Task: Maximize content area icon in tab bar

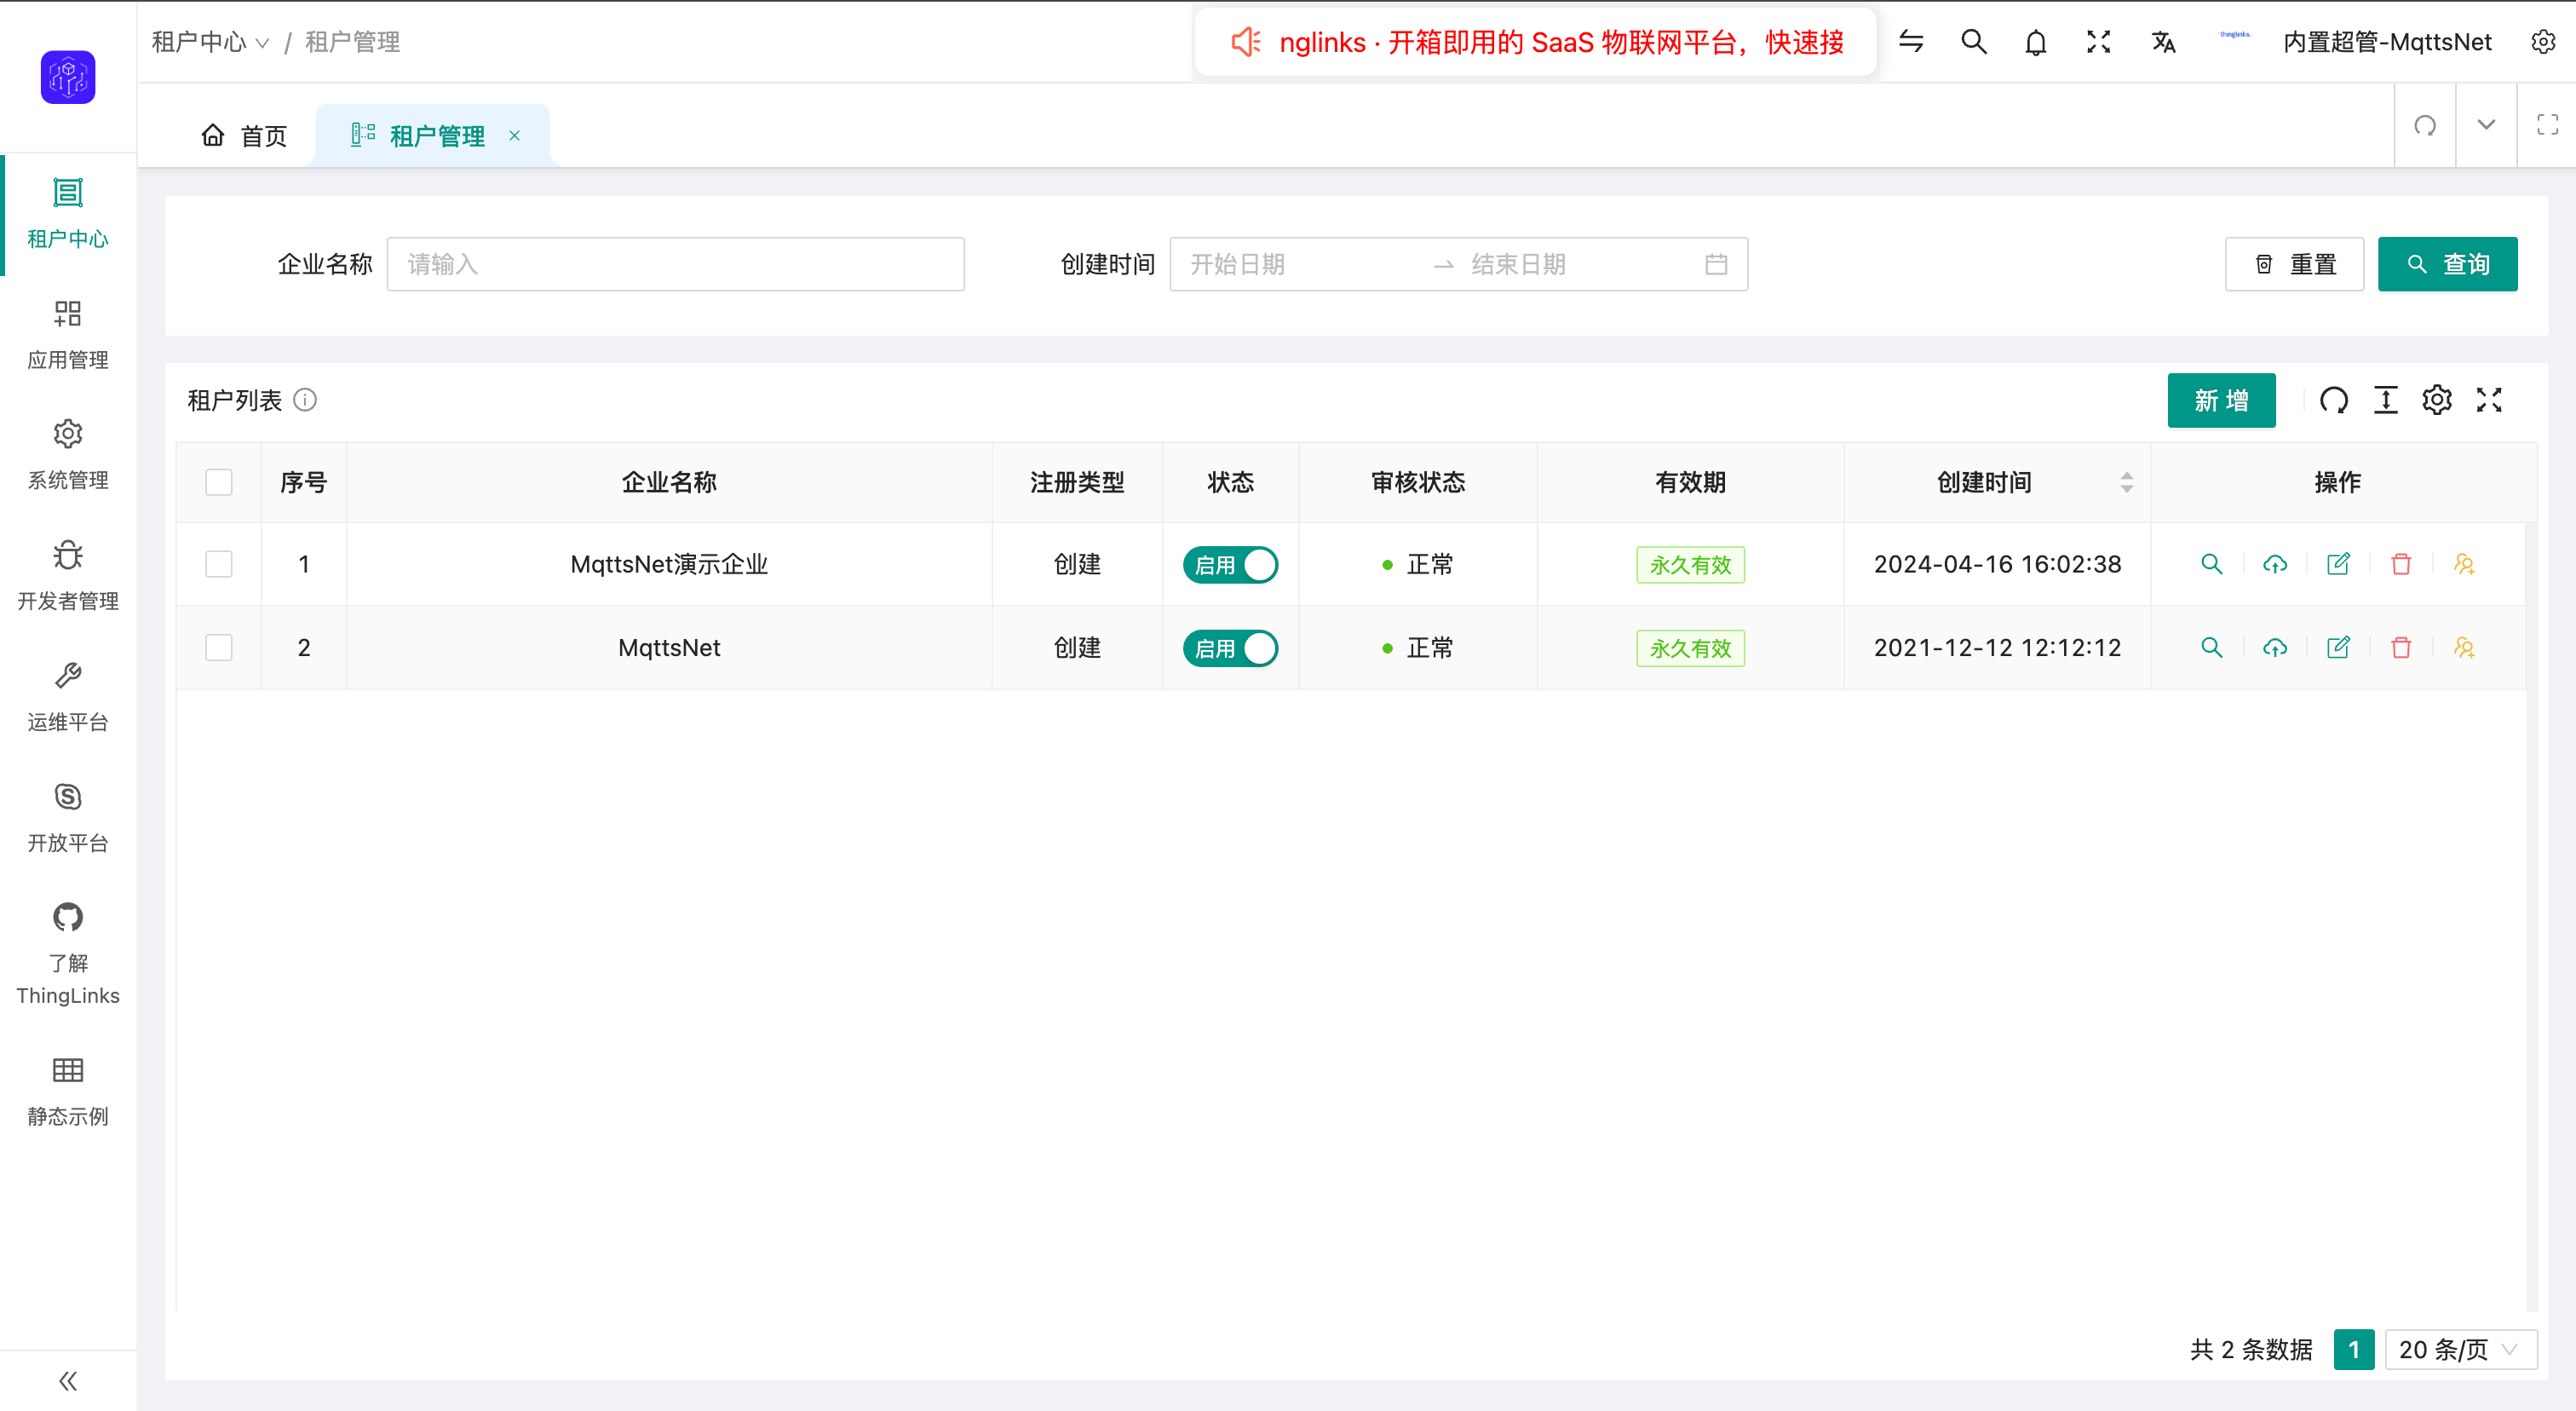Action: (x=2547, y=125)
